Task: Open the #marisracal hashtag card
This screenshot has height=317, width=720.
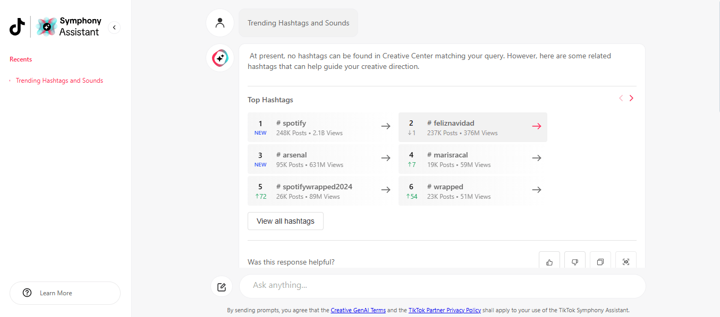Action: tap(473, 159)
